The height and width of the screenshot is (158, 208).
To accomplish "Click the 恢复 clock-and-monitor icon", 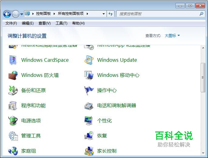I will [x=89, y=136].
